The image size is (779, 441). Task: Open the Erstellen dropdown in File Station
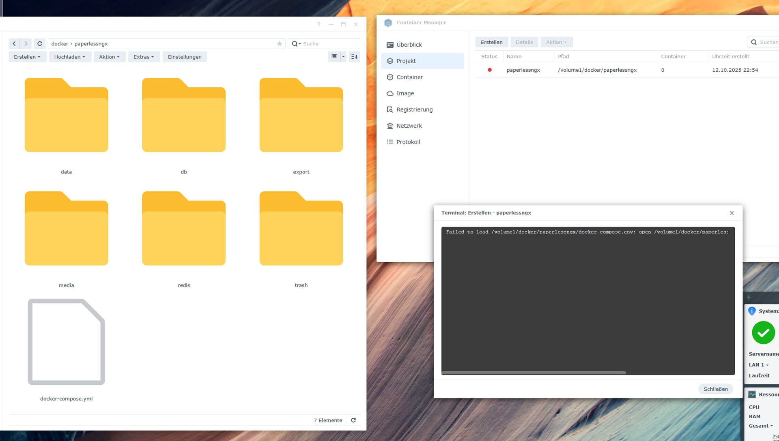(x=27, y=57)
